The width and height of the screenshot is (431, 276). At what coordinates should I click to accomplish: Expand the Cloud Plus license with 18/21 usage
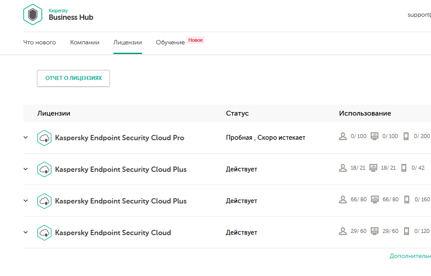[x=26, y=169]
